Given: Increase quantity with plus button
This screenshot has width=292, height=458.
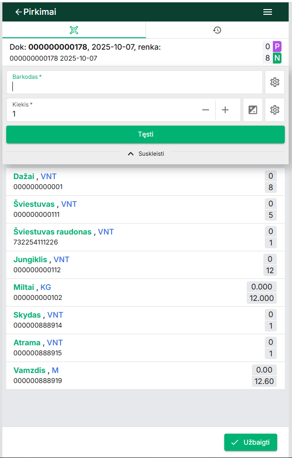Looking at the screenshot, I should pyautogui.click(x=225, y=110).
